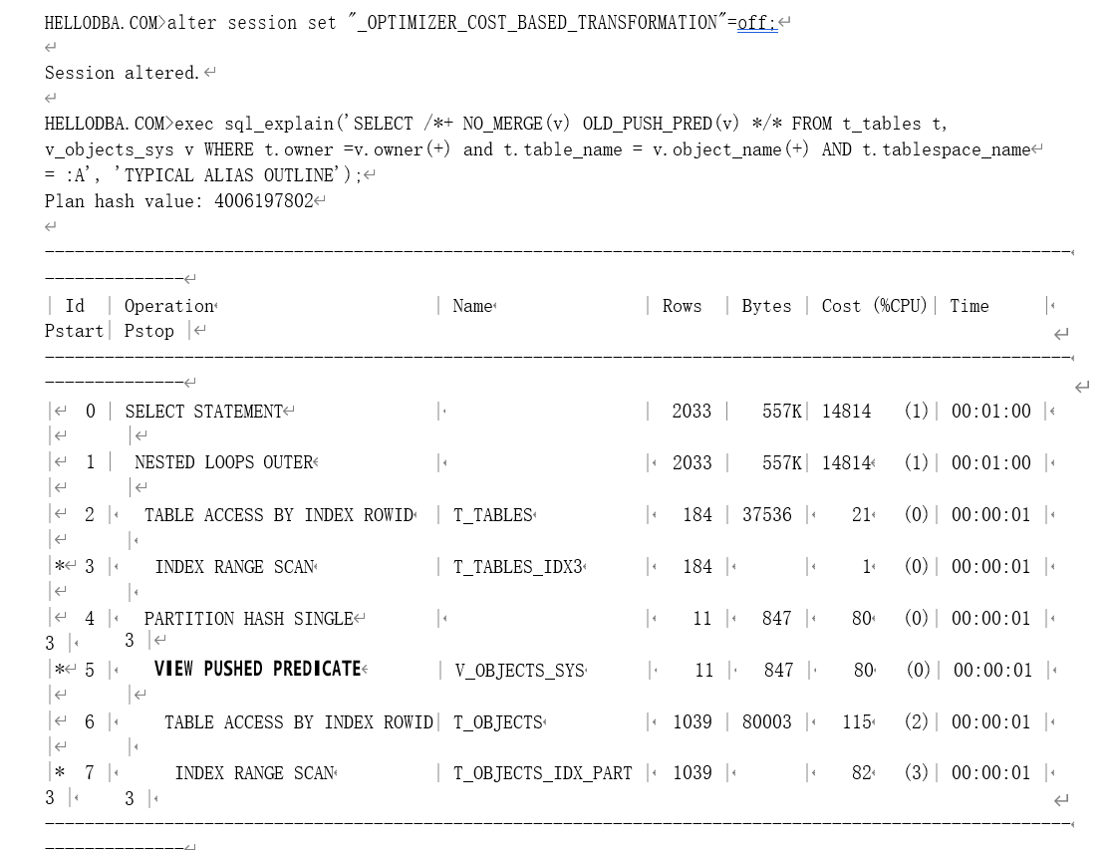Click the "T_TABLES_IDX3" index name

click(517, 566)
